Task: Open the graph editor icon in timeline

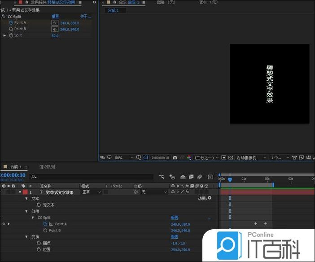Action: 210,177
